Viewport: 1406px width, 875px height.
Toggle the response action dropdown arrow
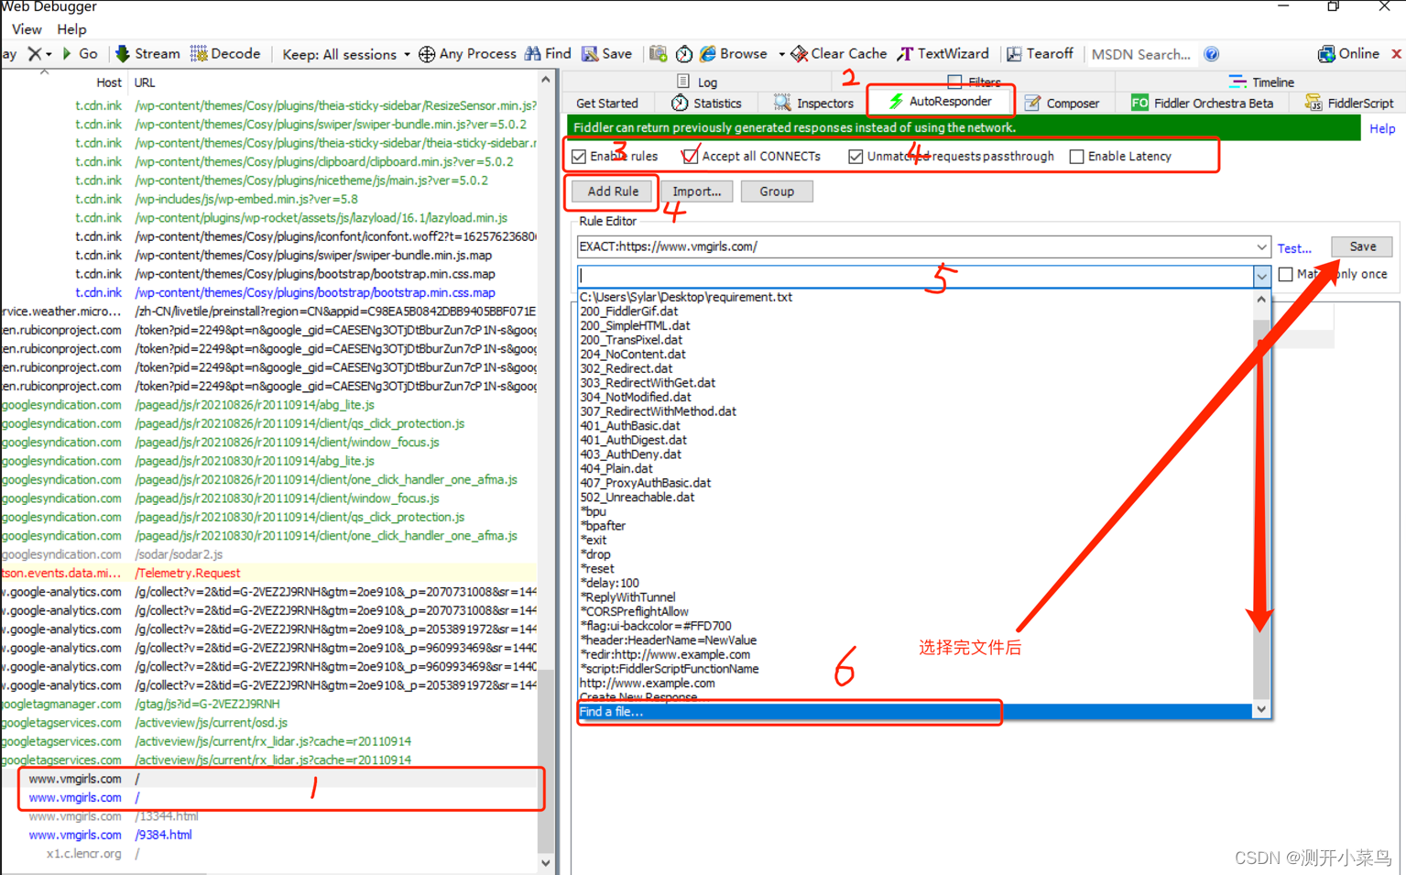(x=1261, y=276)
